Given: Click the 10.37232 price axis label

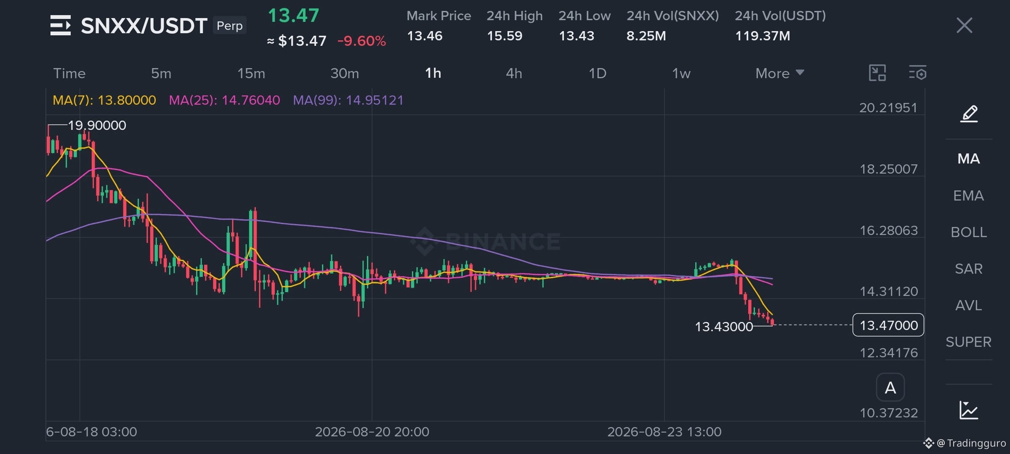Looking at the screenshot, I should pos(888,413).
